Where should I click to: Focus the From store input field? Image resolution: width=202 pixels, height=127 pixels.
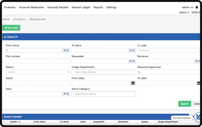click(x=34, y=50)
